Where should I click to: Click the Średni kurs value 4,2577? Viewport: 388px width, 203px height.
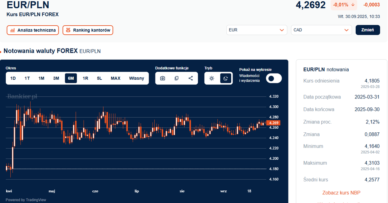(x=372, y=180)
